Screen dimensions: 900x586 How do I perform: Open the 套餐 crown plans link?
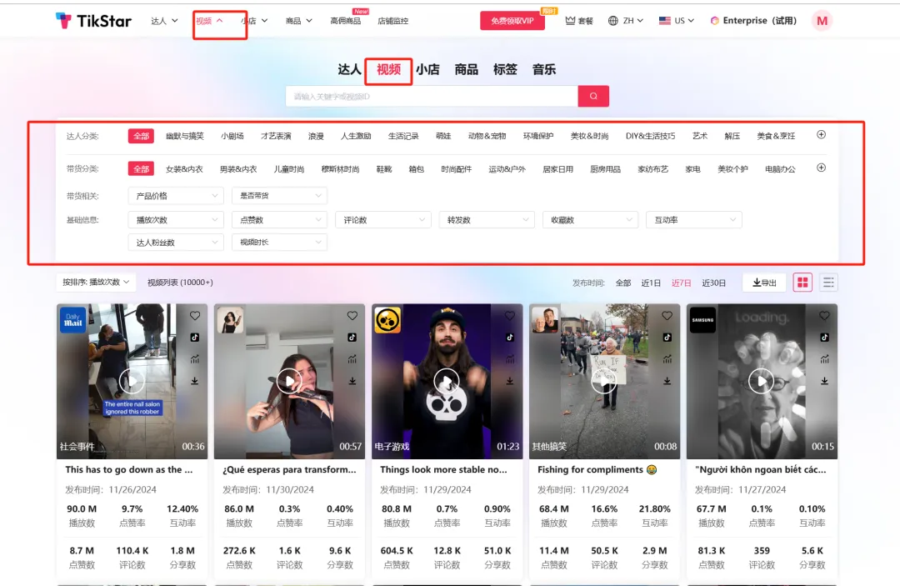579,21
